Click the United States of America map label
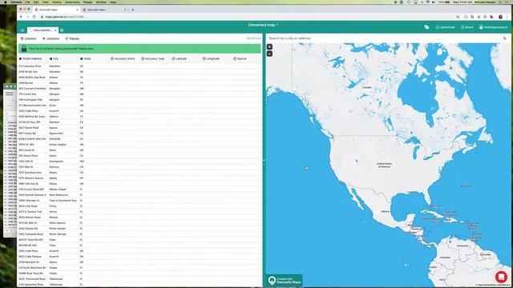 point(385,166)
